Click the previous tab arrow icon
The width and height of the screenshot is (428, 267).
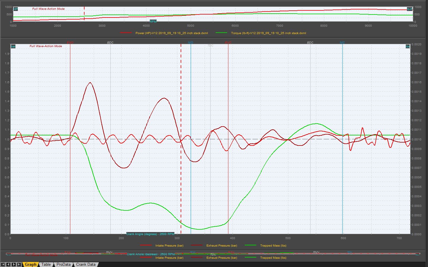click(8, 264)
